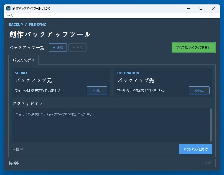
Task: Open the ツール menu
Action: pyautogui.click(x=10, y=16)
